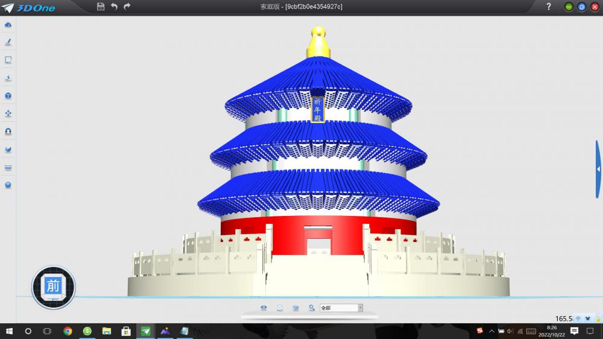Viewport: 603px width, 339px height.
Task: Select the move arrows tool
Action: point(8,113)
